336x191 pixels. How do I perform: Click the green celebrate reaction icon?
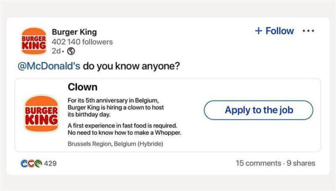(38, 163)
